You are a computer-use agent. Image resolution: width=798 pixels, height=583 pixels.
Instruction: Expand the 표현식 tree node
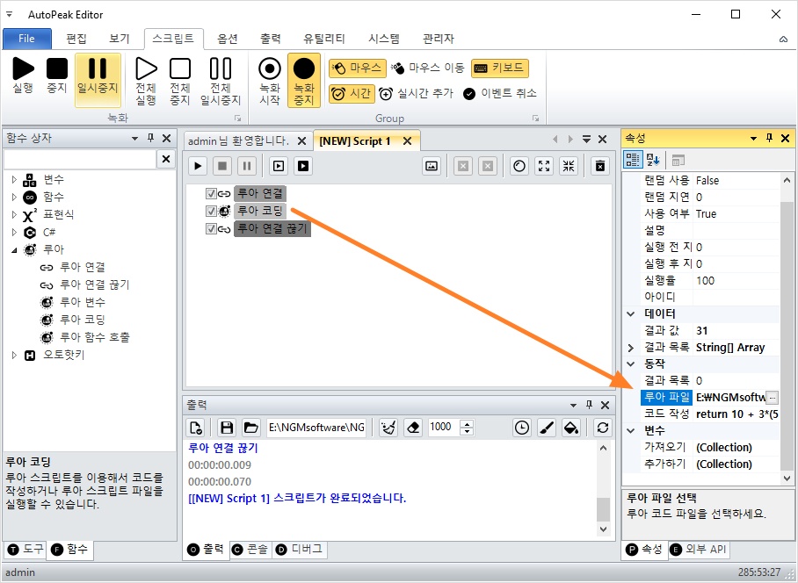click(14, 214)
